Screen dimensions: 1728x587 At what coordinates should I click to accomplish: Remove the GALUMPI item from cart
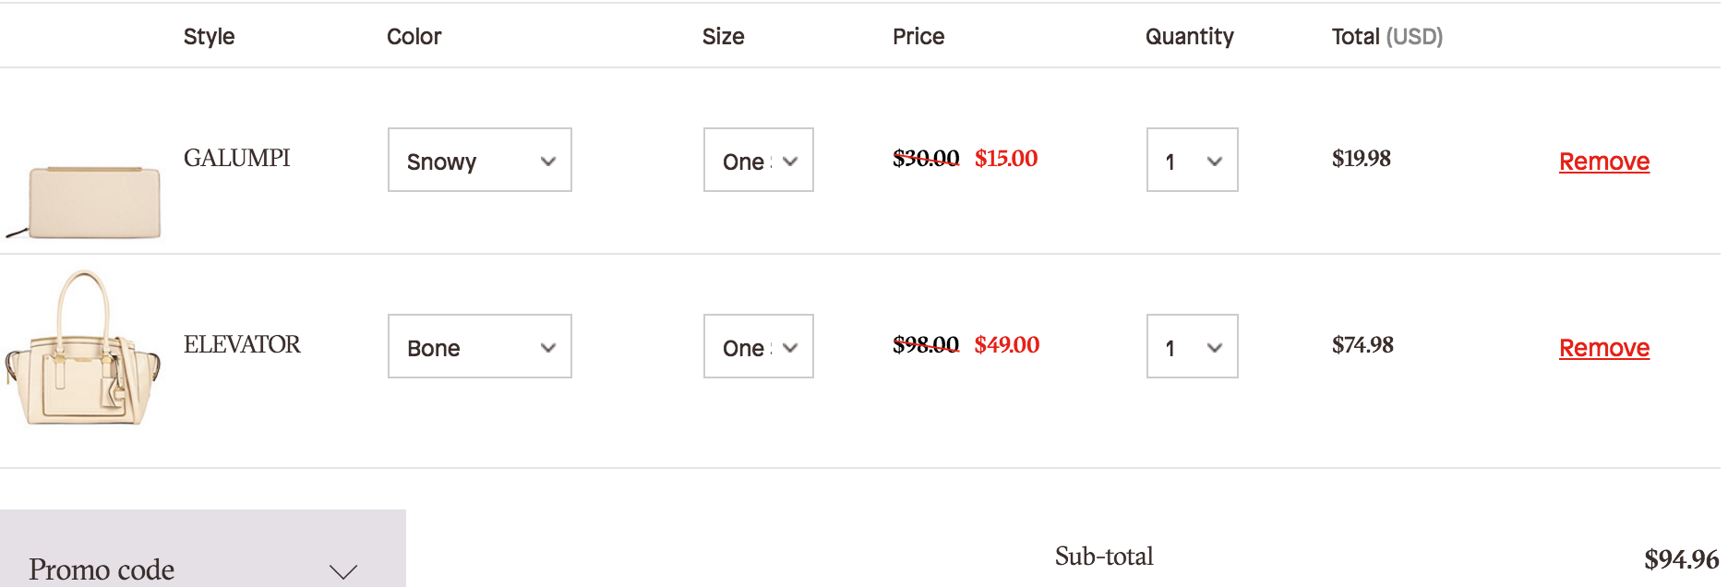(x=1603, y=162)
